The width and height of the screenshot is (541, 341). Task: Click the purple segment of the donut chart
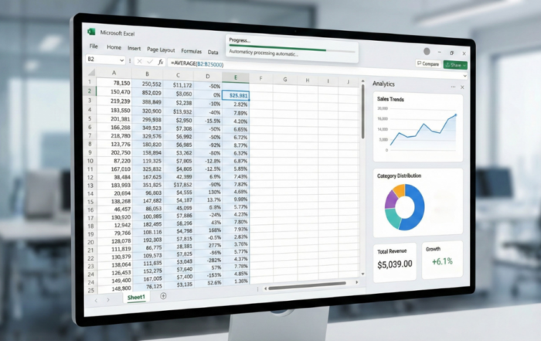[391, 199]
